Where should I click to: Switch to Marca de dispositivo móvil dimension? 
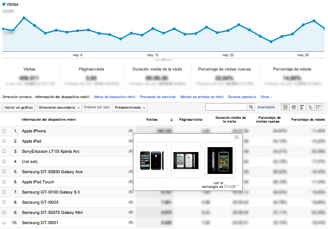(114, 97)
